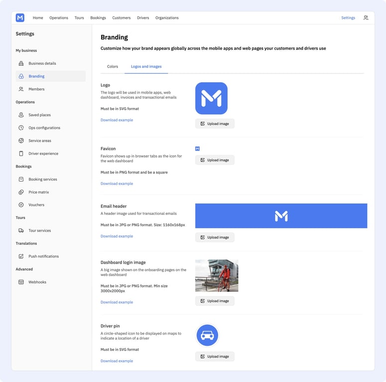
Task: Click the Booking services icon
Action: (21, 179)
